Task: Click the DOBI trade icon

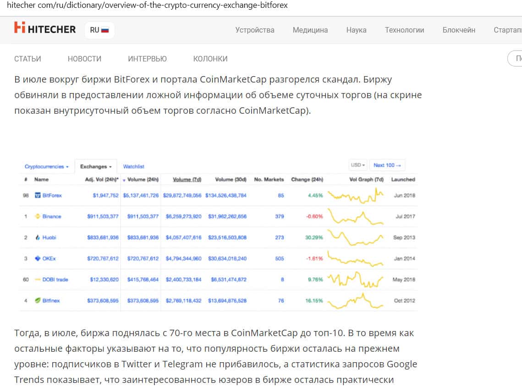Action: tap(38, 280)
